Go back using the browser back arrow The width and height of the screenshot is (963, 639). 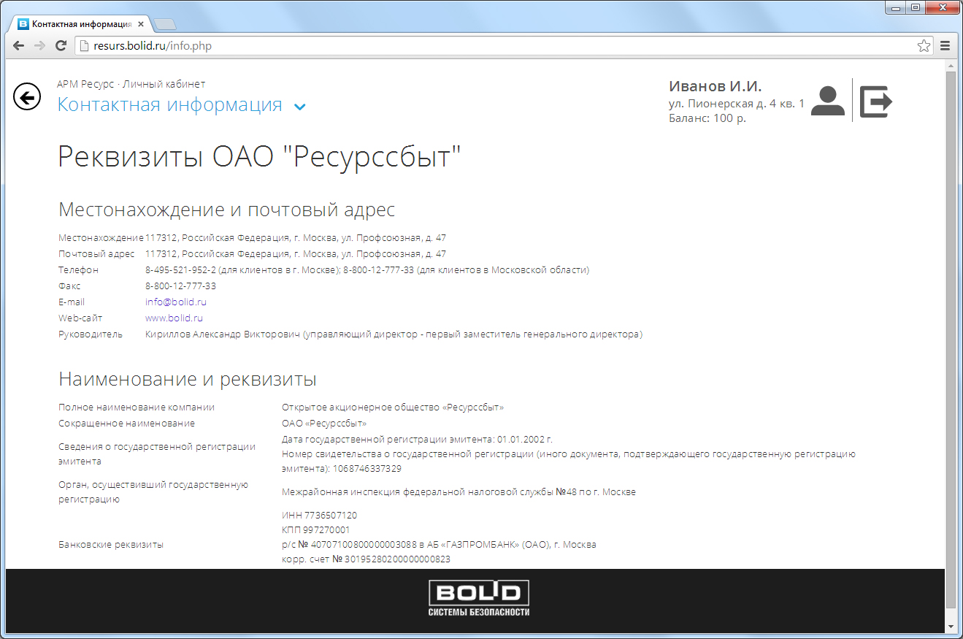click(18, 46)
